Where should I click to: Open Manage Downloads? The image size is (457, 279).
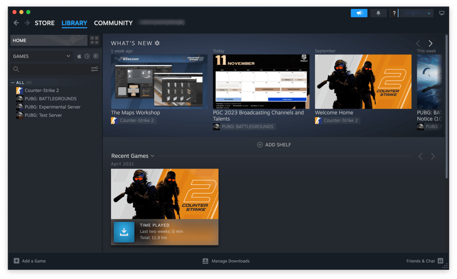226,261
